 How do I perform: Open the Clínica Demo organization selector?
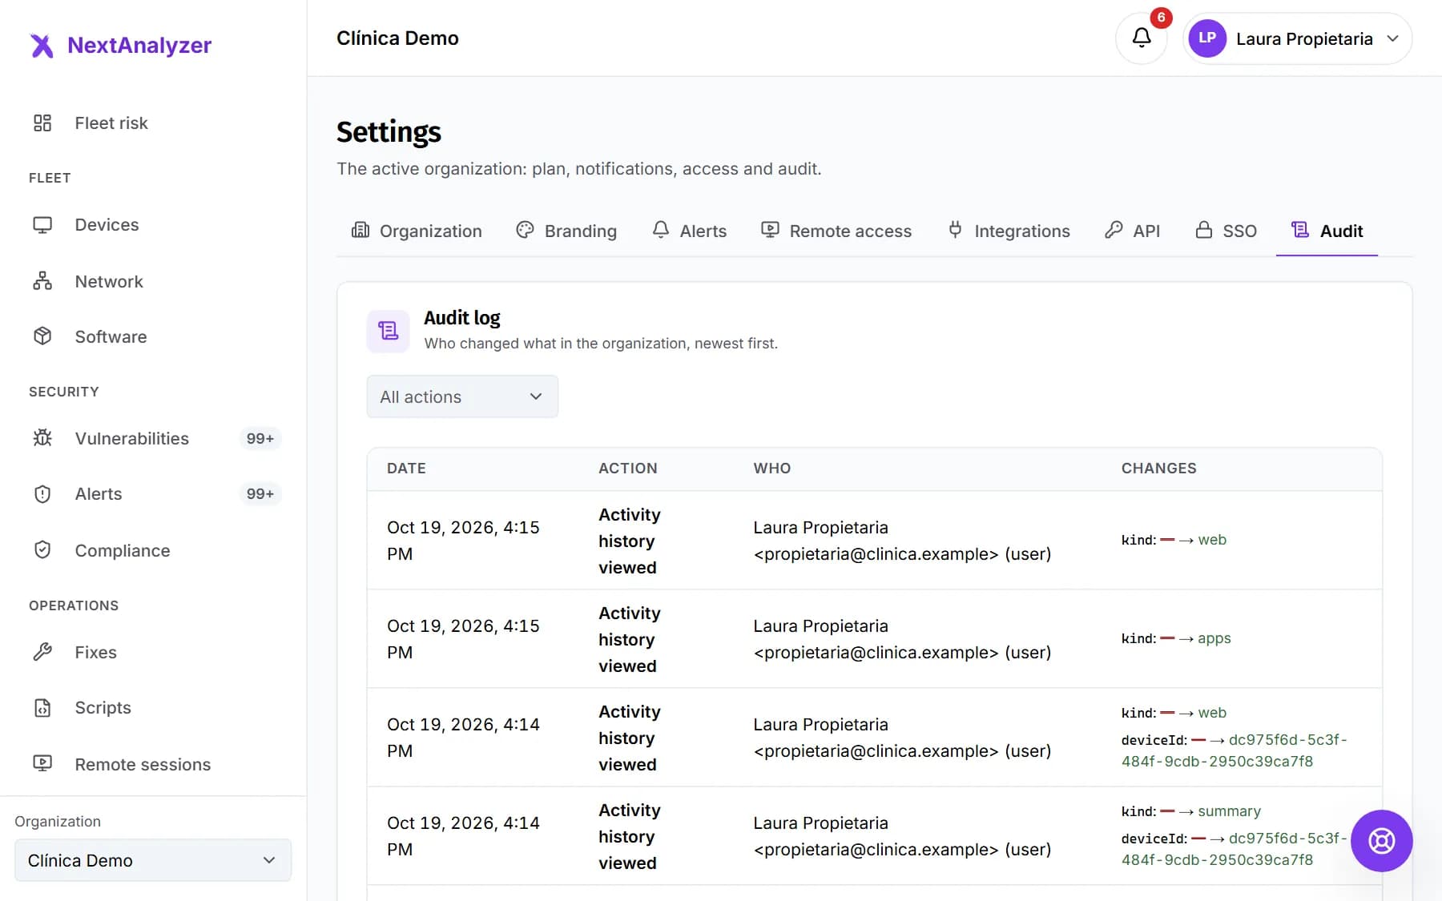point(153,860)
